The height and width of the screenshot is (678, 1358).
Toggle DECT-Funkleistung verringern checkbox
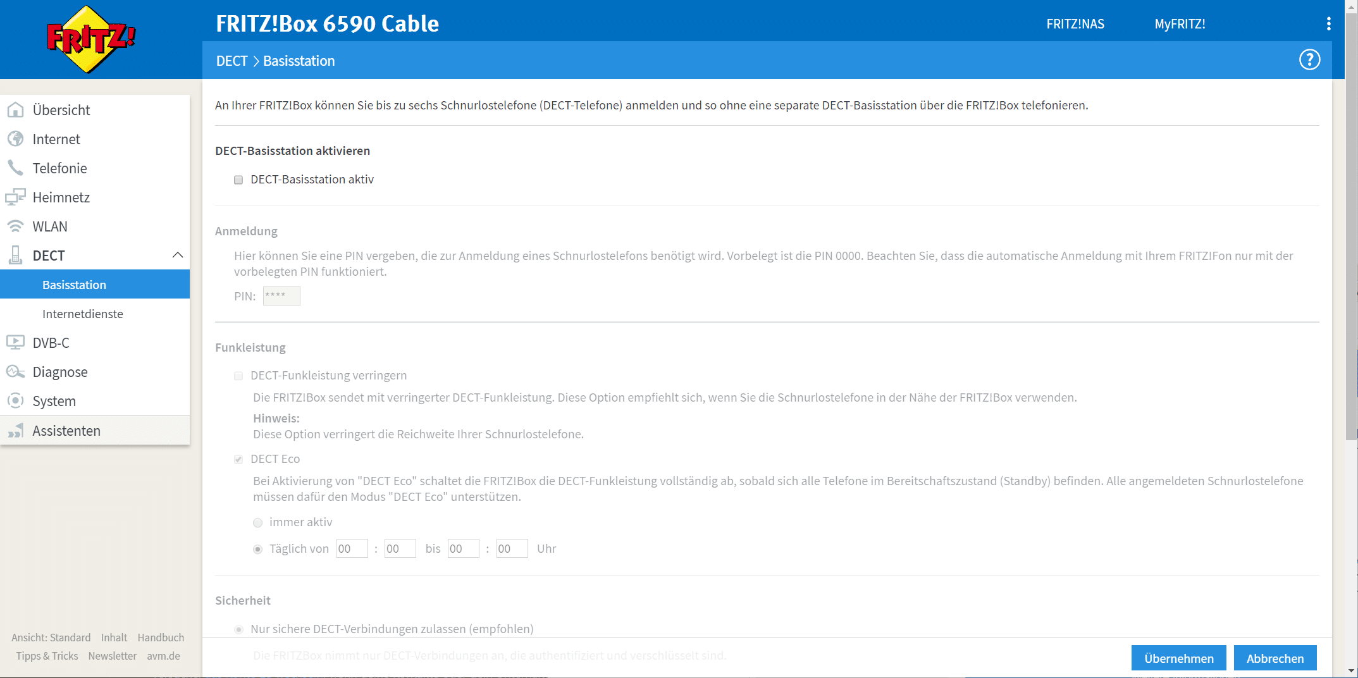pos(238,376)
